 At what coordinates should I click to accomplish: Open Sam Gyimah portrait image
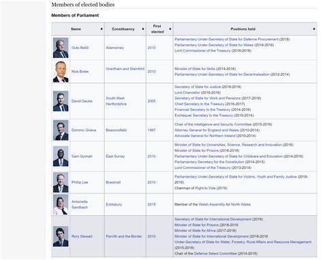pyautogui.click(x=61, y=157)
